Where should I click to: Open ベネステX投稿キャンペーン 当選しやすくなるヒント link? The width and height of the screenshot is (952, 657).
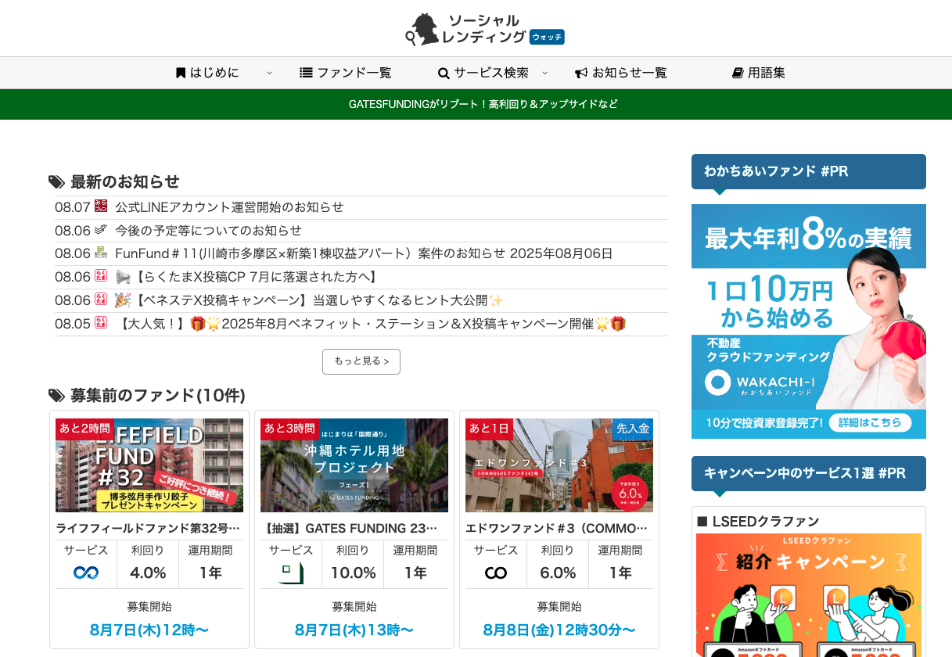(x=309, y=300)
